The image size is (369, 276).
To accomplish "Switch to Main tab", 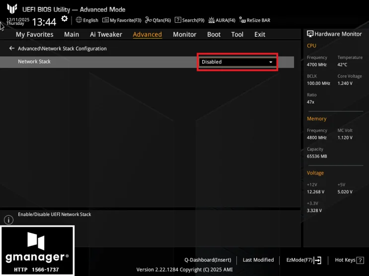I will [x=72, y=34].
